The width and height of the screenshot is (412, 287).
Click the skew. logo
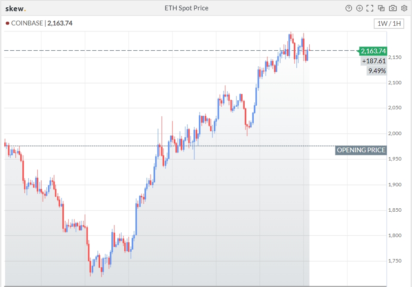pyautogui.click(x=15, y=9)
